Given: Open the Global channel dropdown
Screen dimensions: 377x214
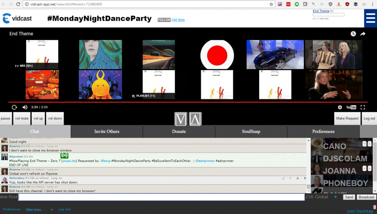Looking at the screenshot, I should point(335,197).
